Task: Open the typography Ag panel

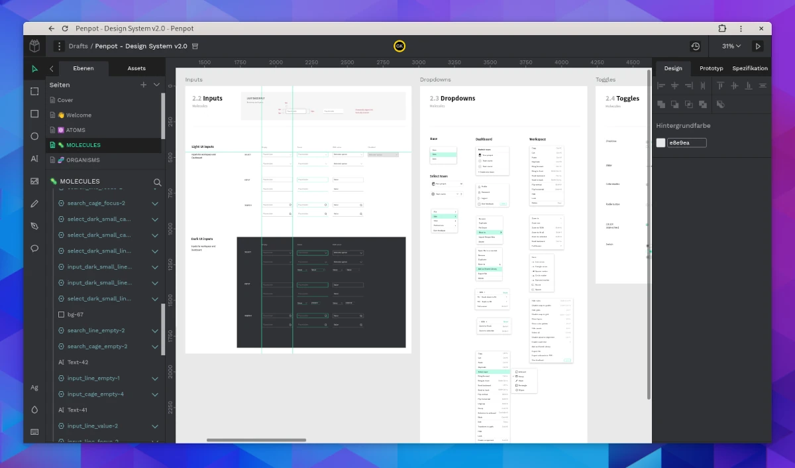Action: coord(34,387)
